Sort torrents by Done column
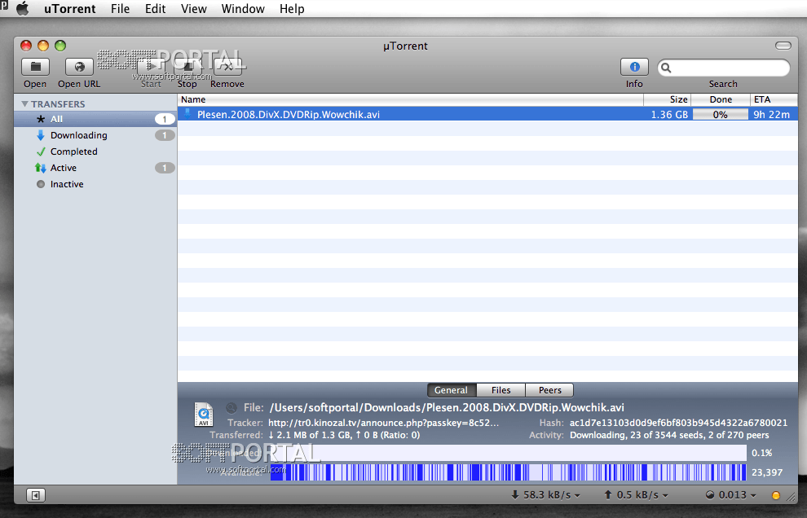The height and width of the screenshot is (518, 807). [x=721, y=99]
